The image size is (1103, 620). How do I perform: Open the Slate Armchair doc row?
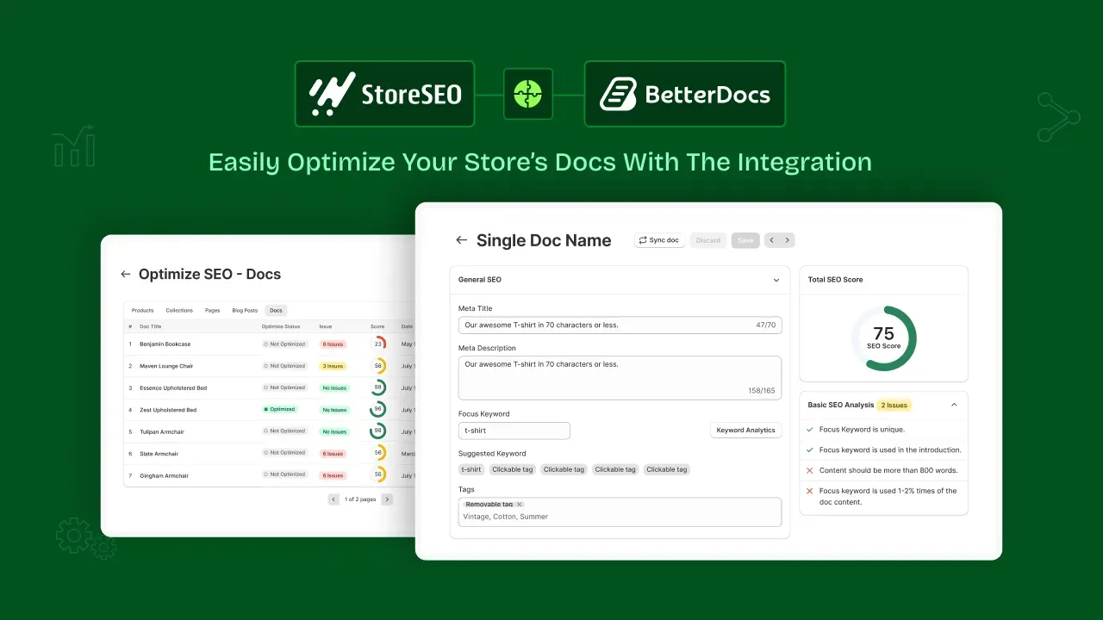(x=270, y=453)
